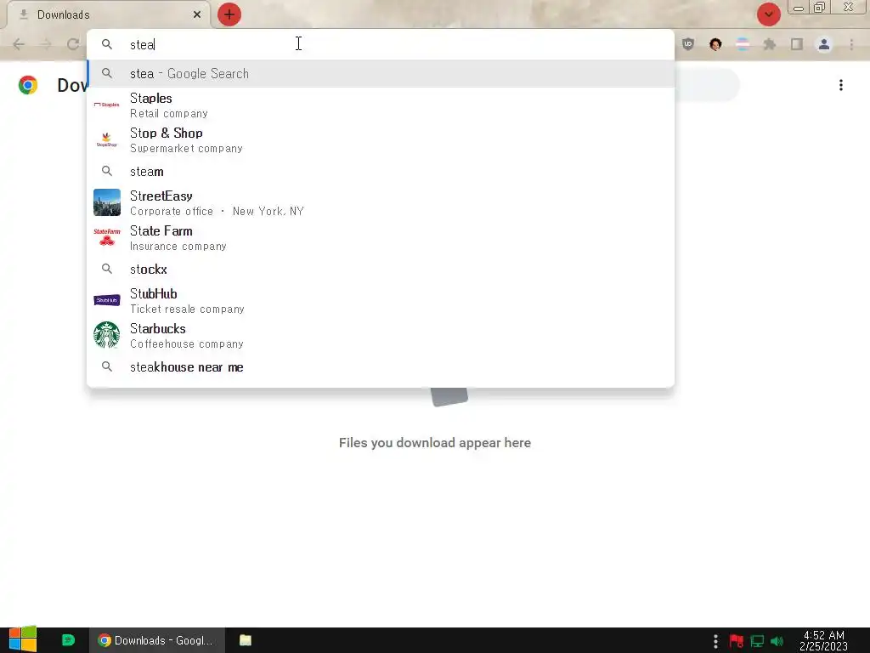The image size is (870, 653).
Task: Select the Downloads tab
Action: point(109,14)
